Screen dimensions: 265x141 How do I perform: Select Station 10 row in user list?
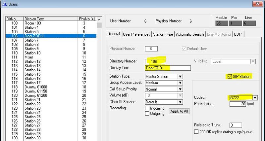51,53
